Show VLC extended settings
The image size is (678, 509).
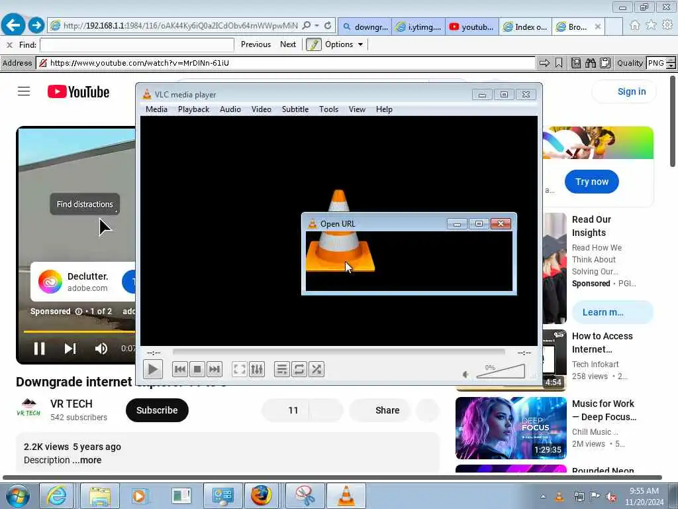pyautogui.click(x=257, y=369)
